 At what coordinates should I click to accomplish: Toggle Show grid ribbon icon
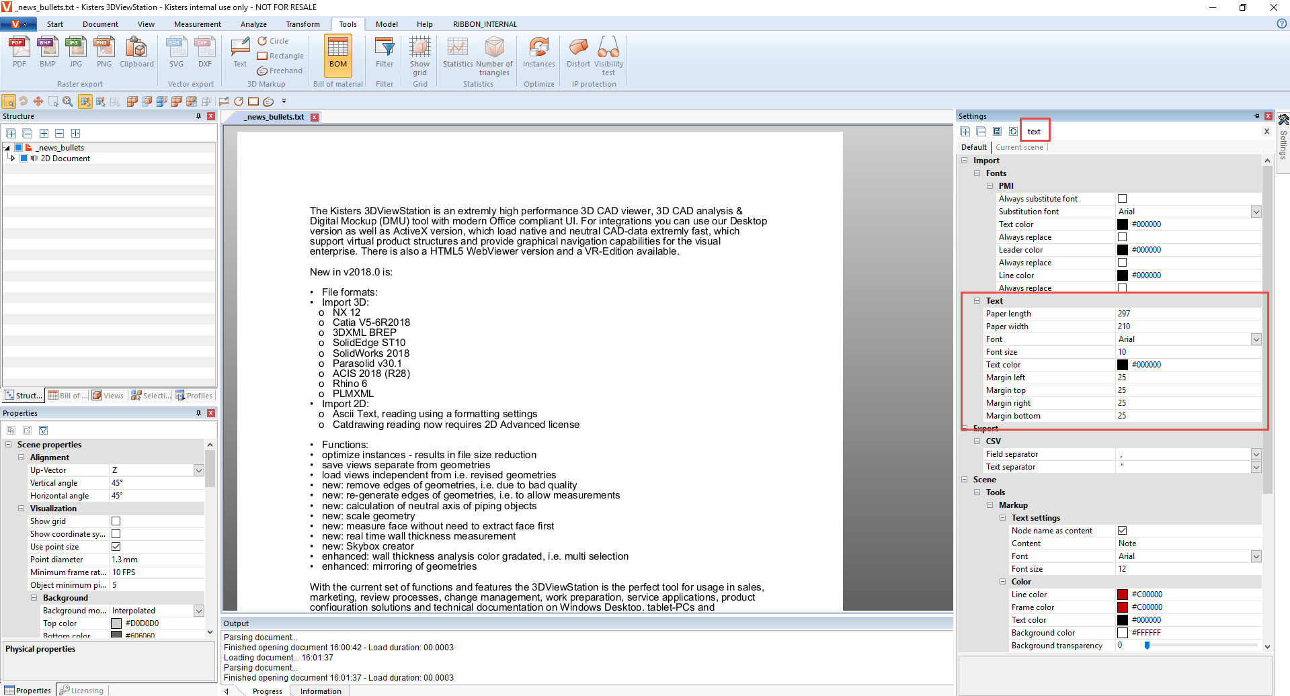point(420,56)
